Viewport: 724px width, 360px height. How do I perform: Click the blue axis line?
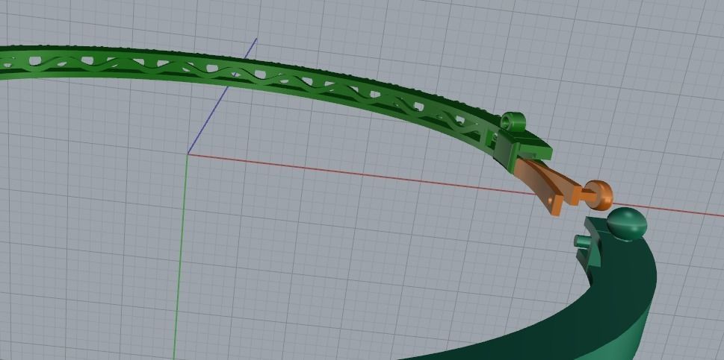pyautogui.click(x=222, y=96)
